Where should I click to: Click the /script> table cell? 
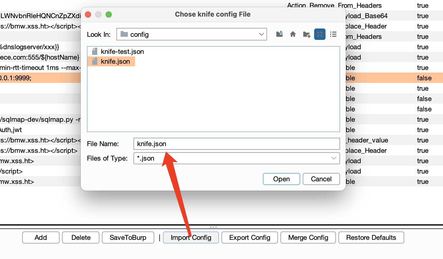[40, 171]
